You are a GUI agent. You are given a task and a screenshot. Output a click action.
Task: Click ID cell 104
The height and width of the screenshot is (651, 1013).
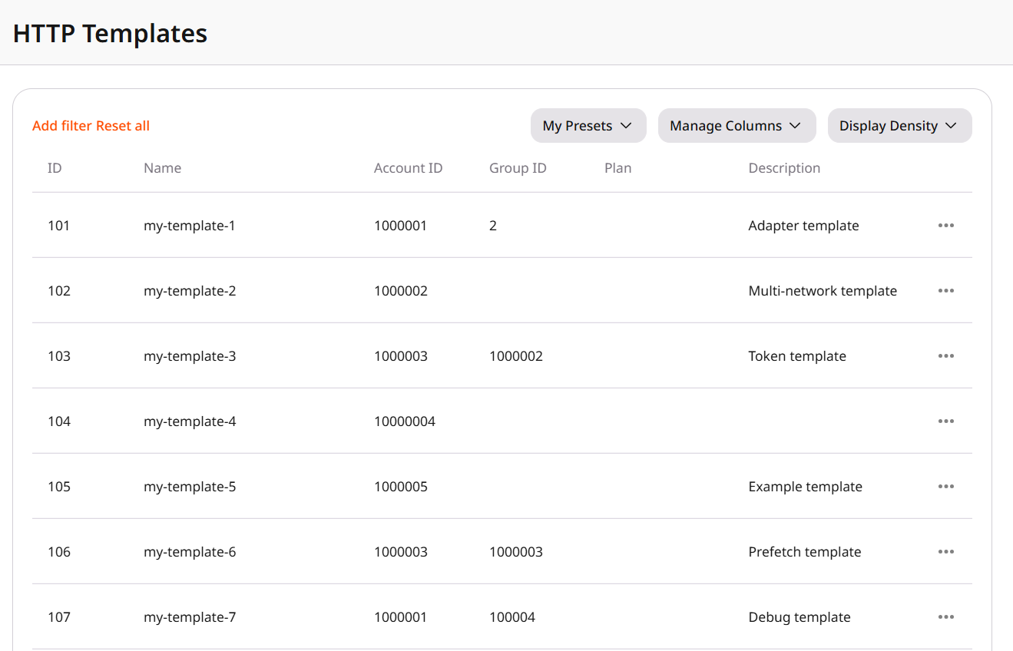coord(59,421)
